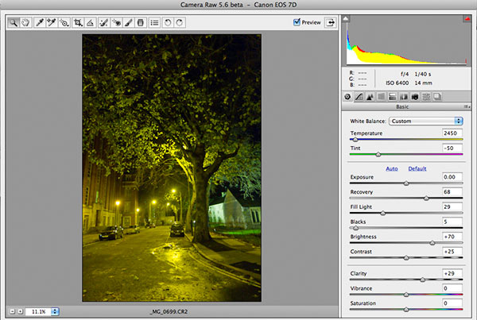Image resolution: width=477 pixels, height=320 pixels.
Task: Click the Contrast slider handle
Action: [406, 258]
